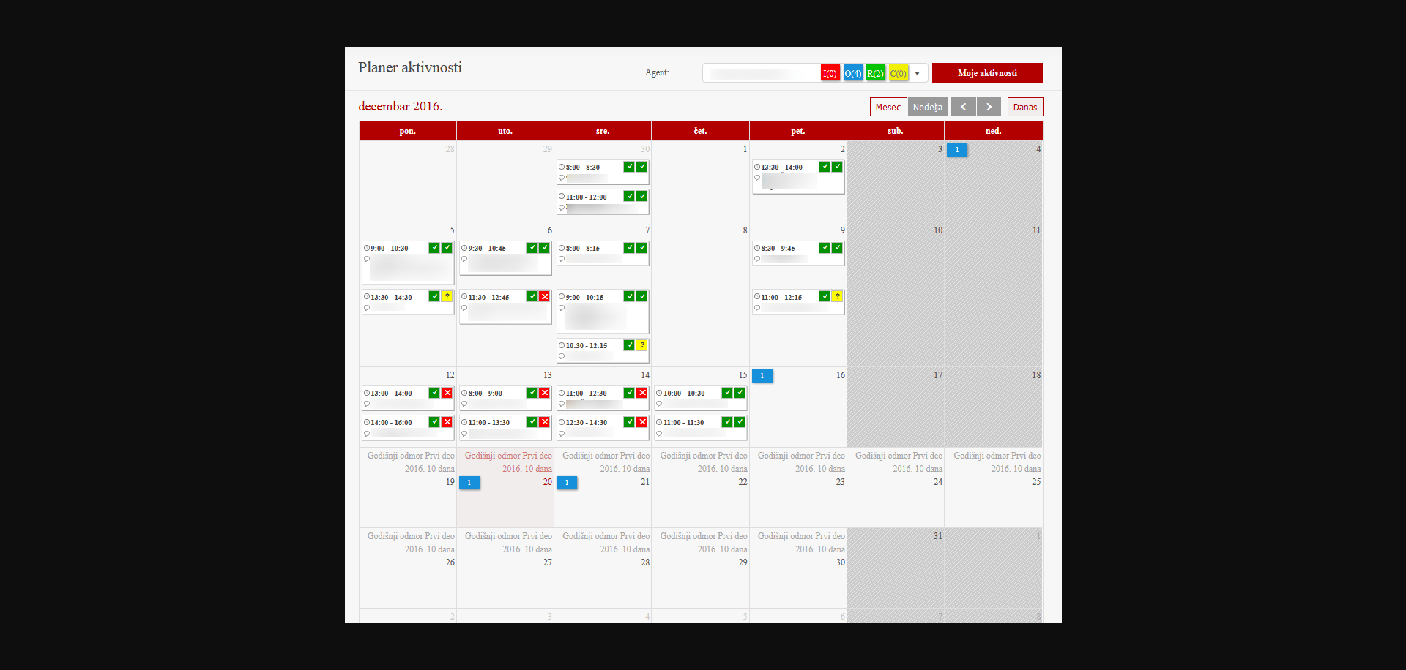Click the blue badge on December 4
This screenshot has width=1406, height=670.
(956, 150)
